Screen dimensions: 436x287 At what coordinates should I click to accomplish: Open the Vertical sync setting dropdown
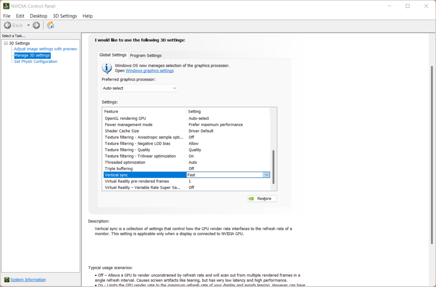click(267, 175)
